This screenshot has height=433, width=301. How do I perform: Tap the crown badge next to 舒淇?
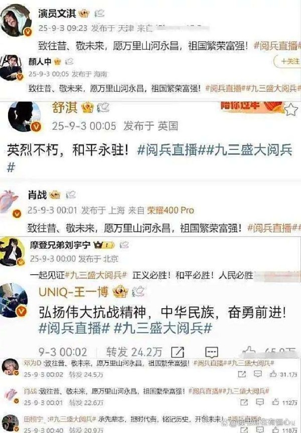pyautogui.click(x=88, y=108)
